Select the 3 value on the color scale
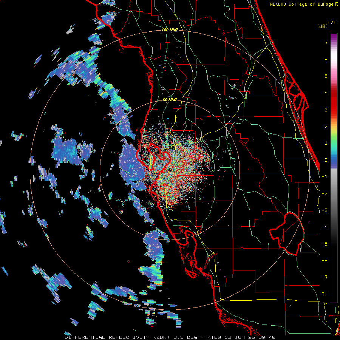340x340 pixels. 326,110
